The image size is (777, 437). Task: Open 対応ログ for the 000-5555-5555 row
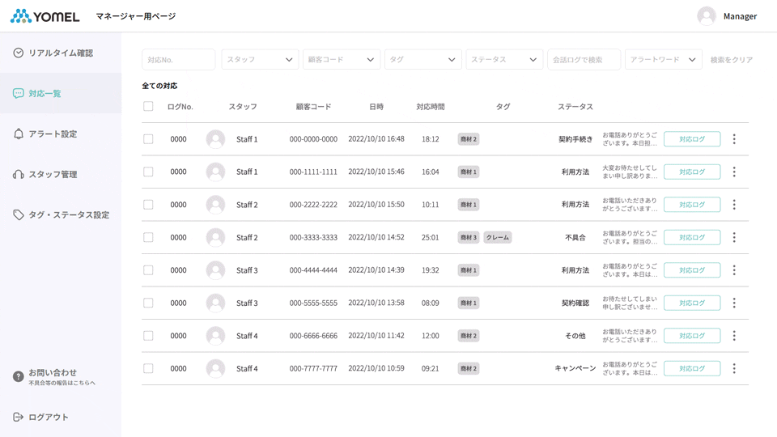(692, 303)
